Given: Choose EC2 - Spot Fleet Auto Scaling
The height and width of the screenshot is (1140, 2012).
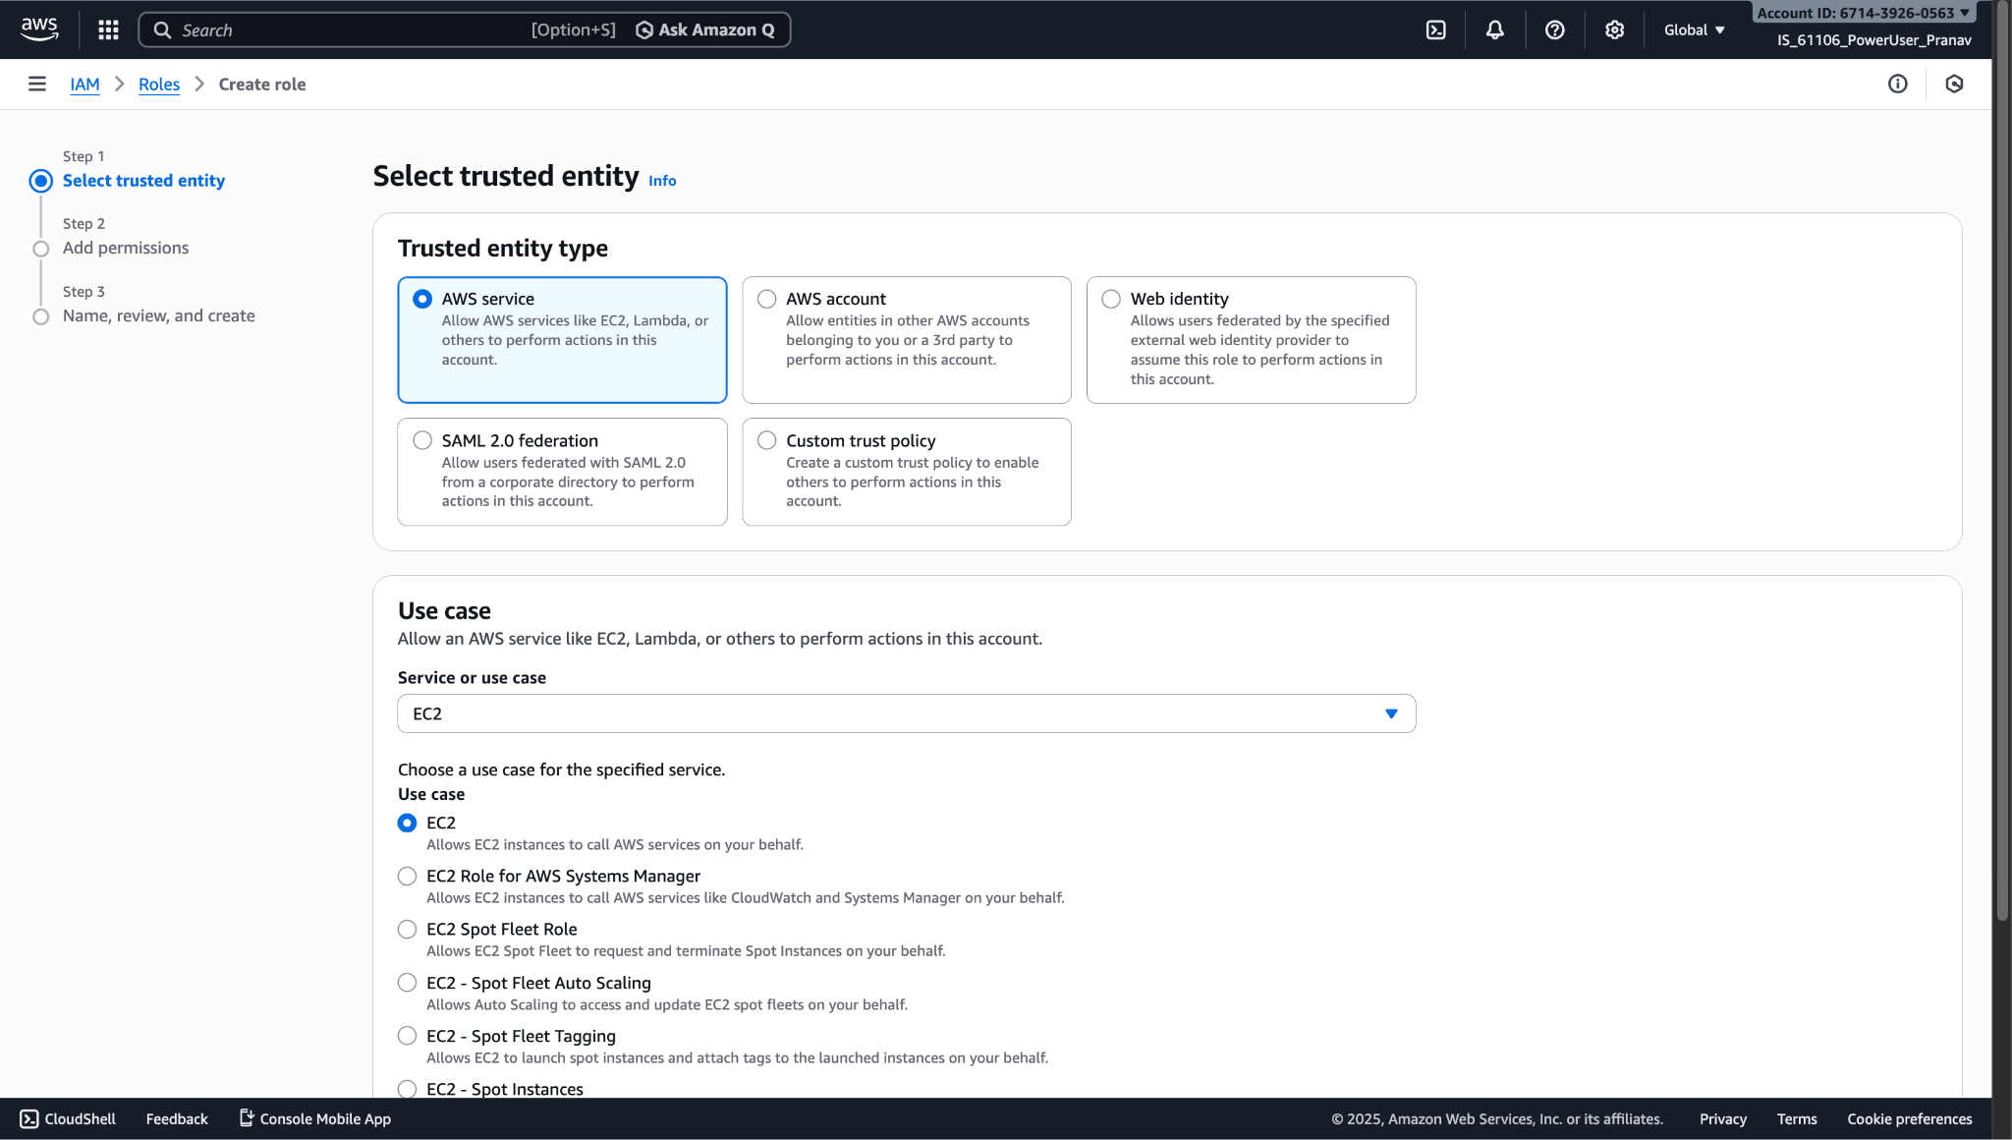Looking at the screenshot, I should point(407,983).
